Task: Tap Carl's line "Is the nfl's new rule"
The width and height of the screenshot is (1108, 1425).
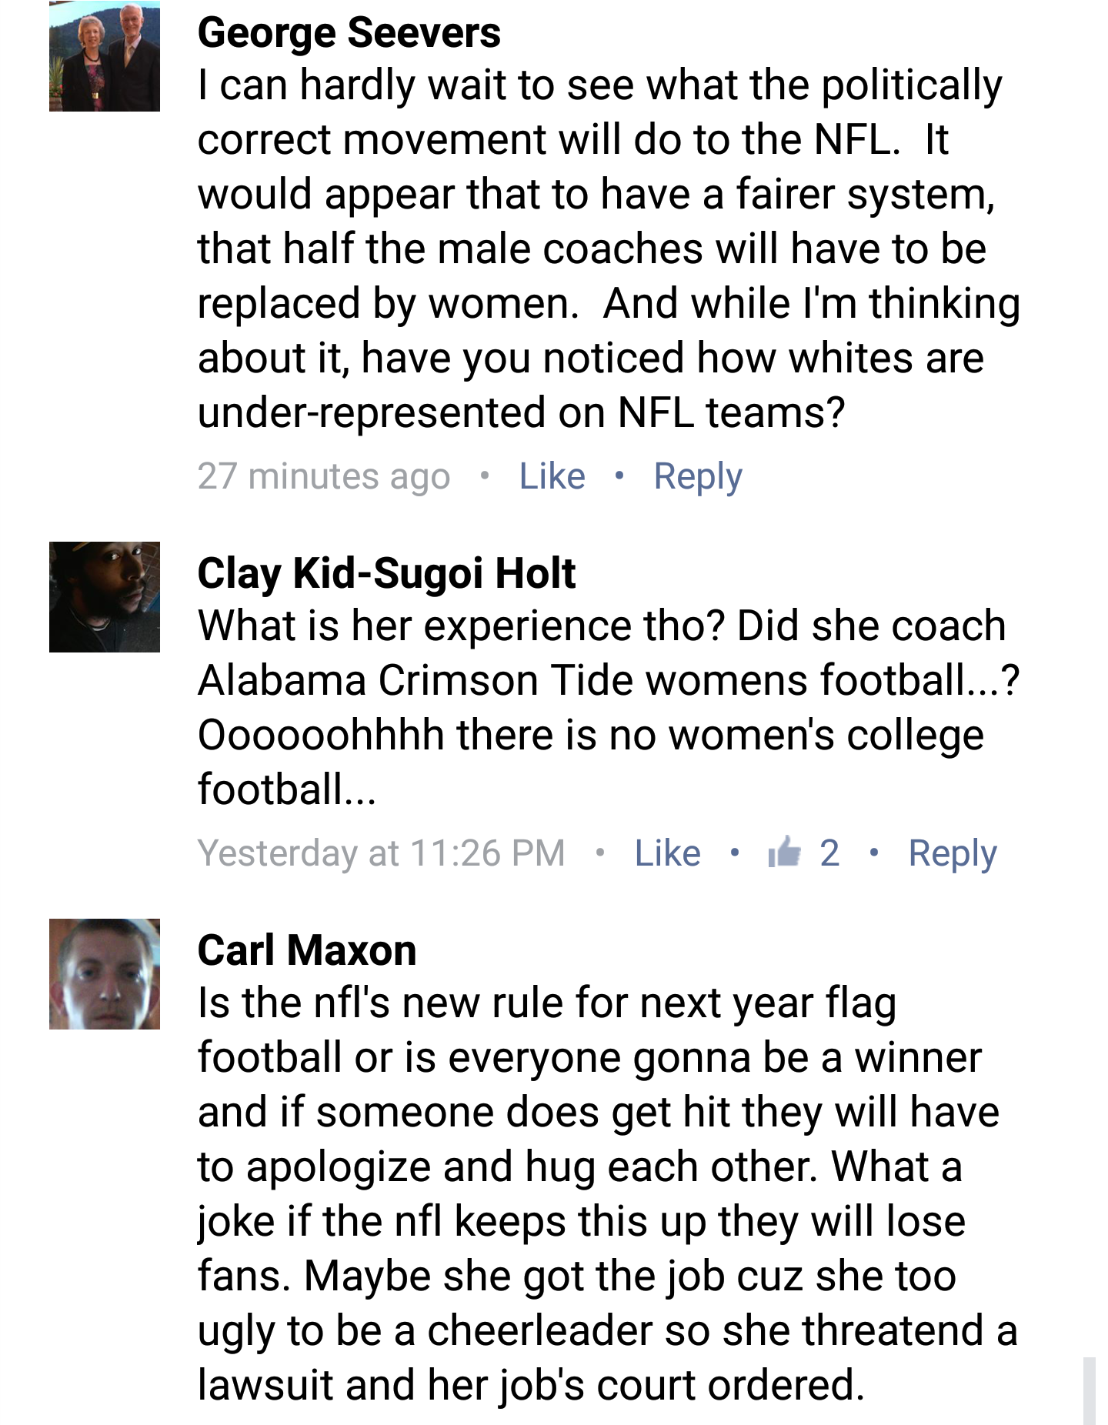Action: point(546,1003)
